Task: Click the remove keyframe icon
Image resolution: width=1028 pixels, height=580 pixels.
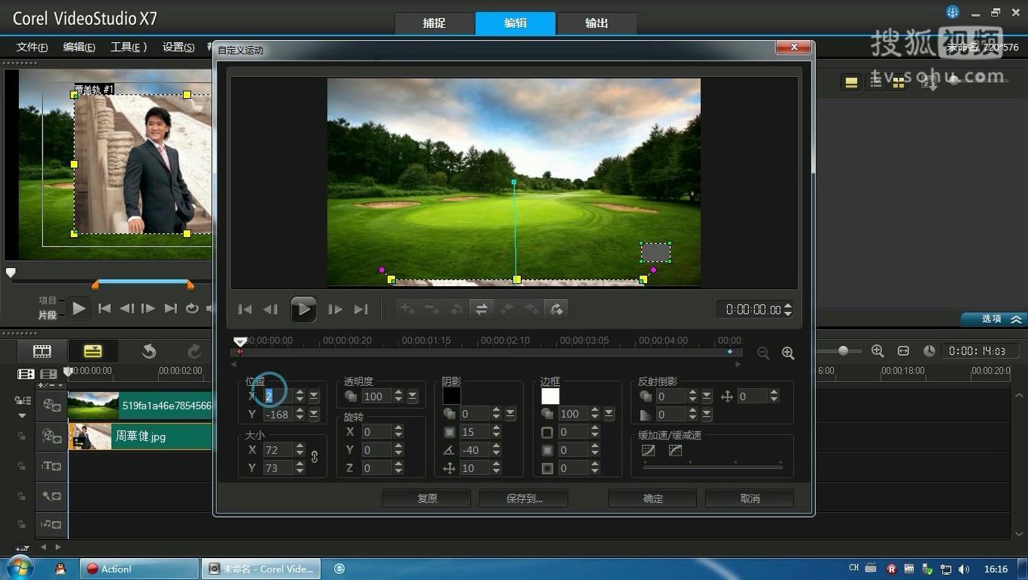Action: coord(432,309)
